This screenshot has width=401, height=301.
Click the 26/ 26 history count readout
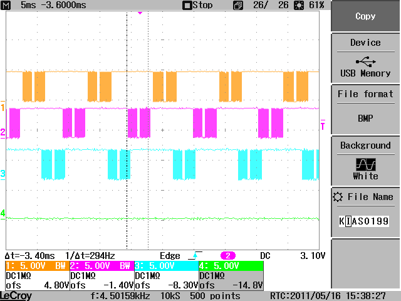pyautogui.click(x=271, y=5)
